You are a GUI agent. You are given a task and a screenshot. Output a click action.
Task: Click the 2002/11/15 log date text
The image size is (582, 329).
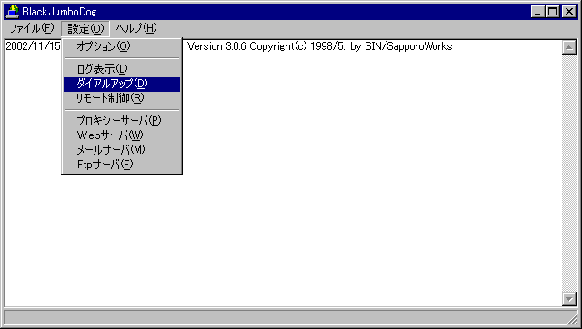pyautogui.click(x=33, y=46)
